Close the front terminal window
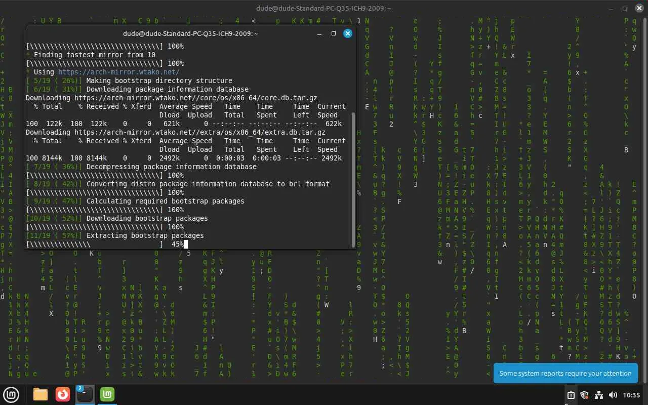 click(347, 33)
